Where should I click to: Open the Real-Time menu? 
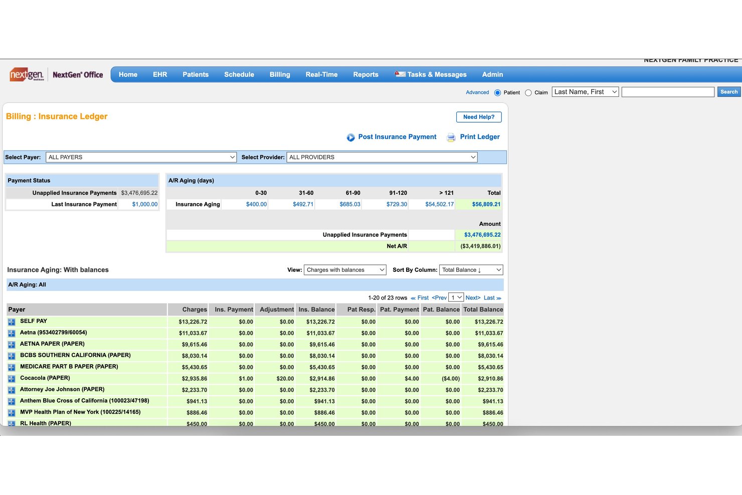tap(321, 74)
